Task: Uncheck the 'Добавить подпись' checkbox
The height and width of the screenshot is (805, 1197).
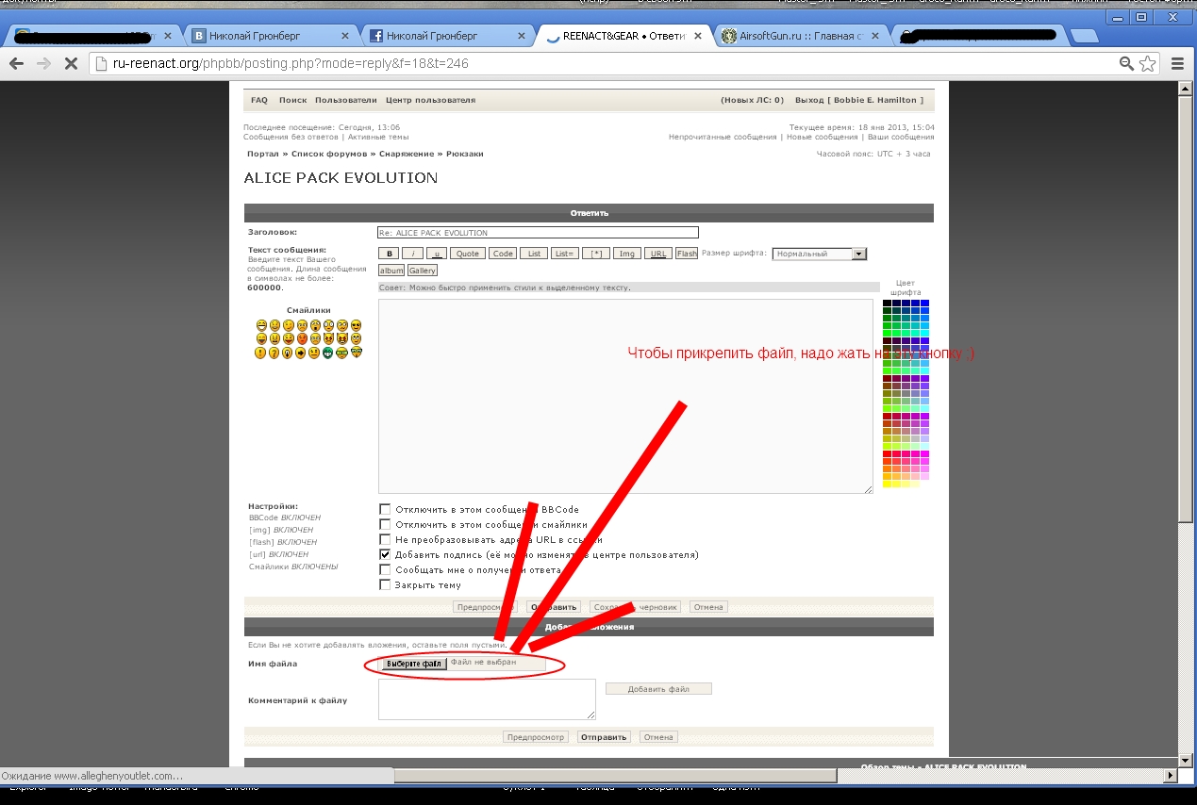Action: click(385, 555)
